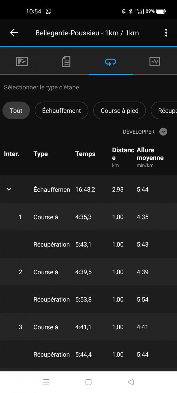Tap the Android recent apps icon

point(46,382)
